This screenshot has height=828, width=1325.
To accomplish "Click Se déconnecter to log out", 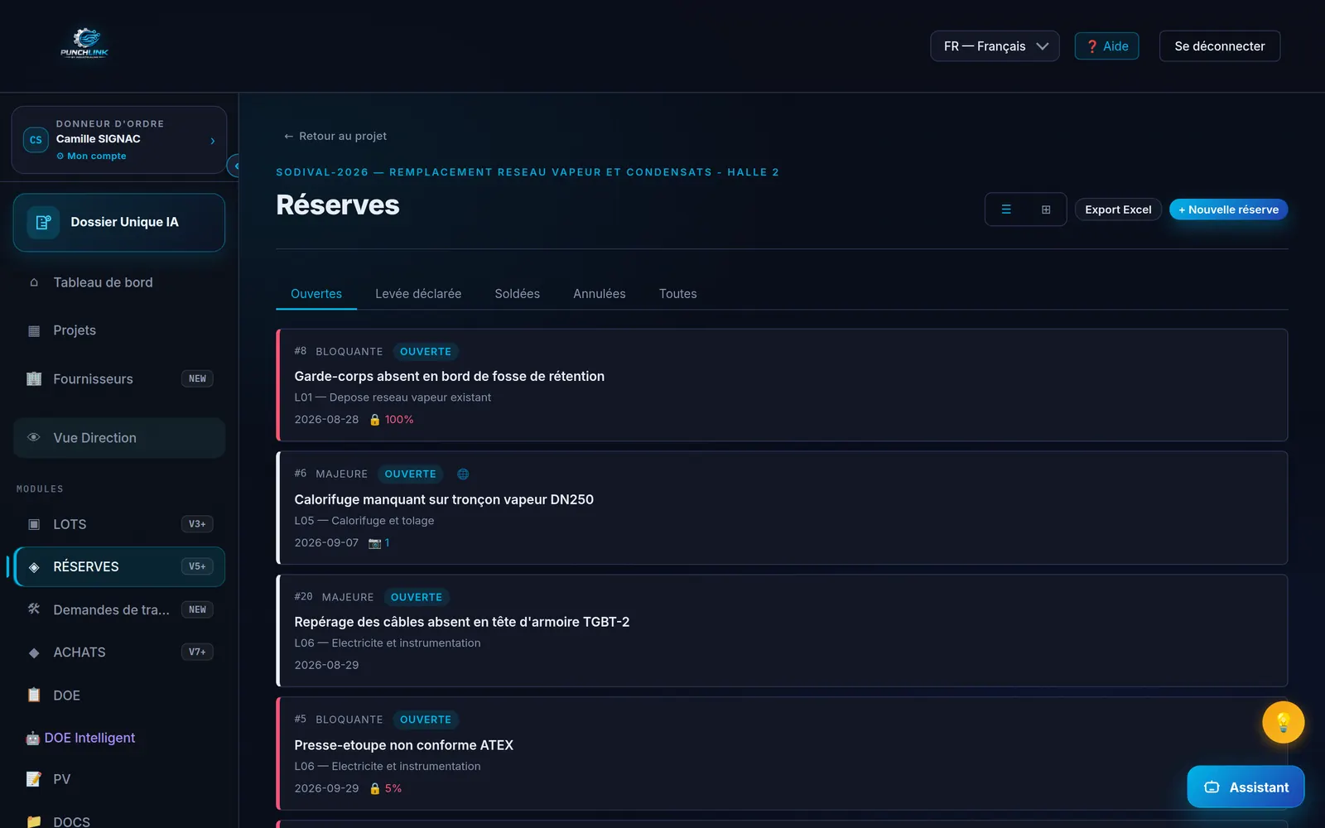I will pyautogui.click(x=1219, y=46).
